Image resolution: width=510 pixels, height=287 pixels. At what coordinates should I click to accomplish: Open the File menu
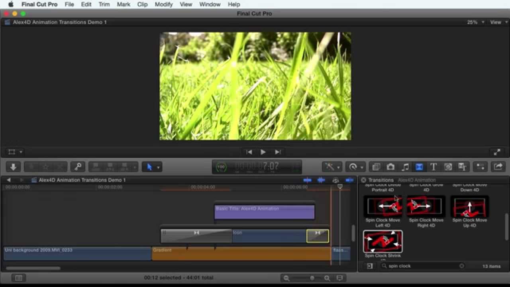(69, 4)
